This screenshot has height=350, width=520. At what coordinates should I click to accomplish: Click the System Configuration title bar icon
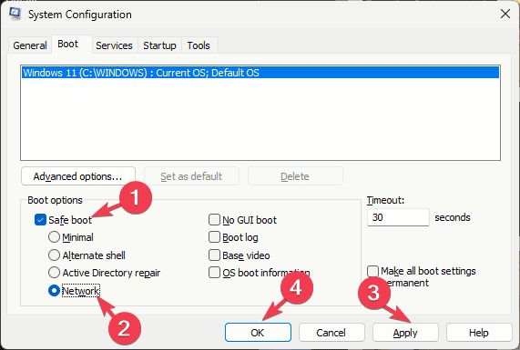pyautogui.click(x=15, y=14)
